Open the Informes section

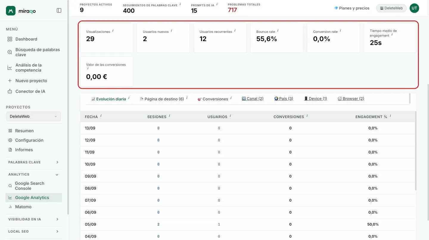coord(24,150)
